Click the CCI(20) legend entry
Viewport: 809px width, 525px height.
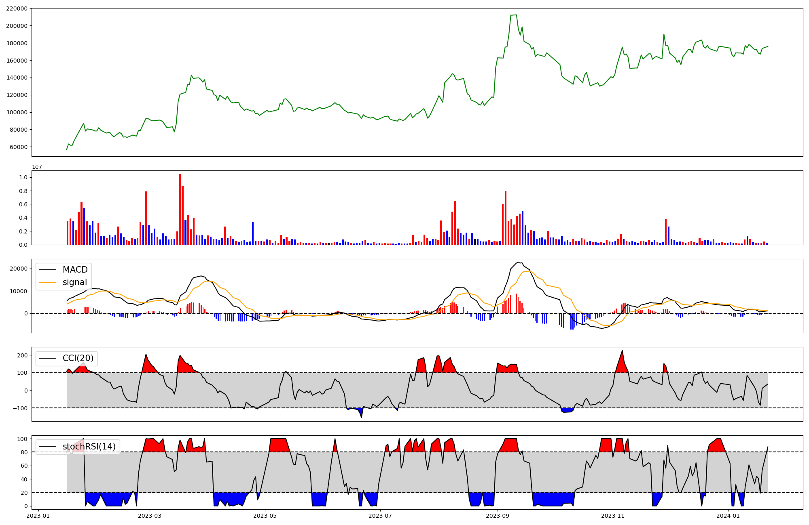pos(78,358)
